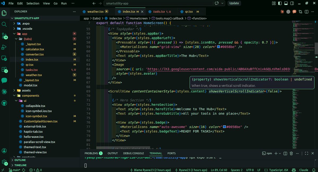Open the Extensions view in activity bar

coord(4,69)
